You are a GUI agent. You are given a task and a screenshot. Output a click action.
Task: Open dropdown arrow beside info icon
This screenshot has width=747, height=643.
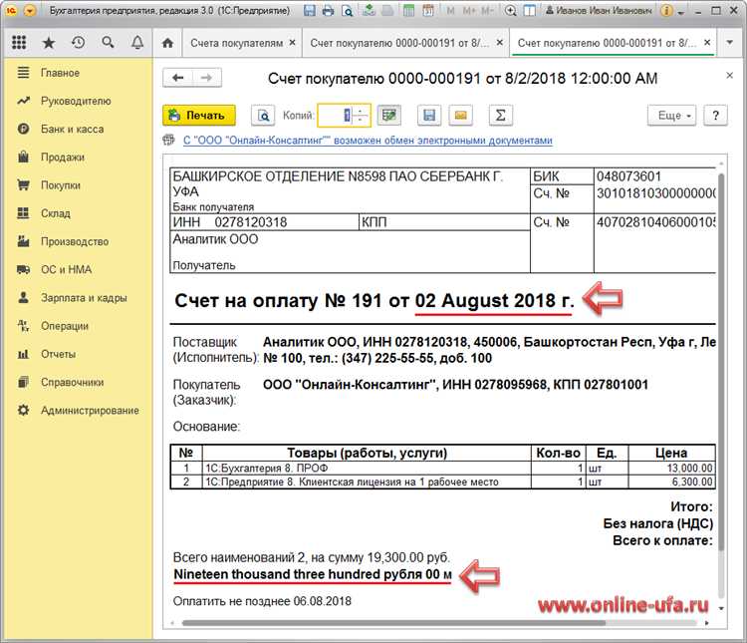[x=681, y=11]
